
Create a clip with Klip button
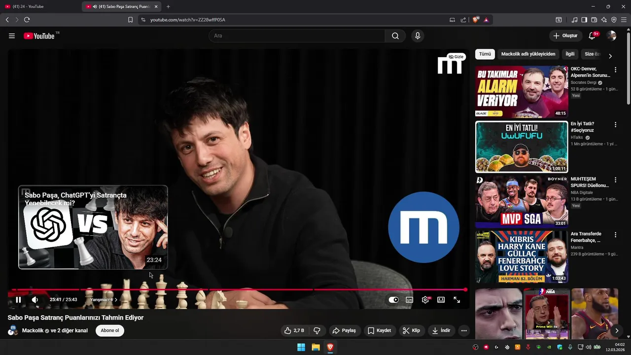pos(411,330)
